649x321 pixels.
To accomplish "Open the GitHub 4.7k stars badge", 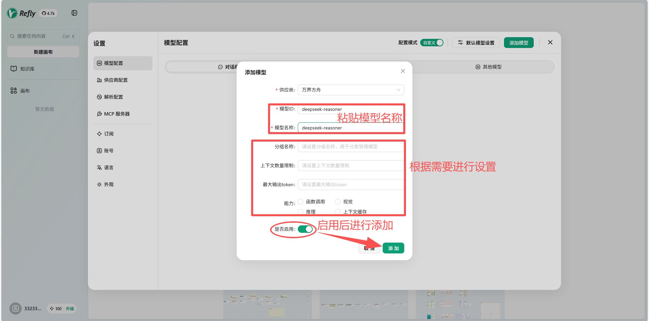I will pyautogui.click(x=48, y=14).
